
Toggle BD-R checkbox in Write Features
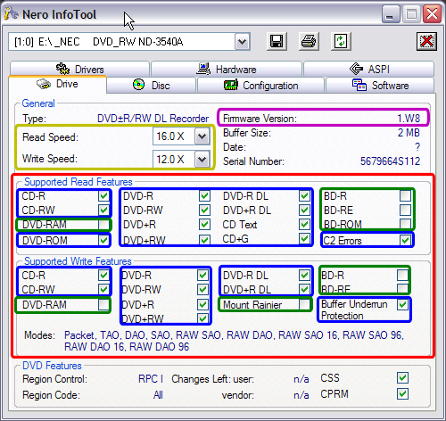click(x=402, y=275)
